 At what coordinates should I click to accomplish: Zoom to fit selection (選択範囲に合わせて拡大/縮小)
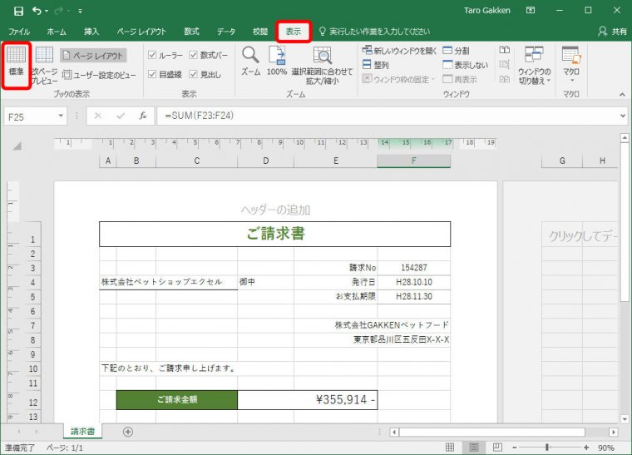[x=322, y=66]
